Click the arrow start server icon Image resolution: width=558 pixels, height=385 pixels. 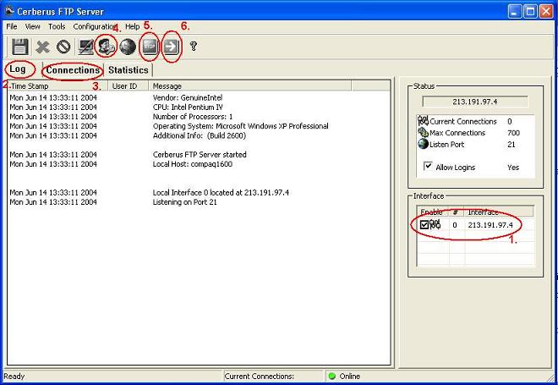click(x=171, y=47)
